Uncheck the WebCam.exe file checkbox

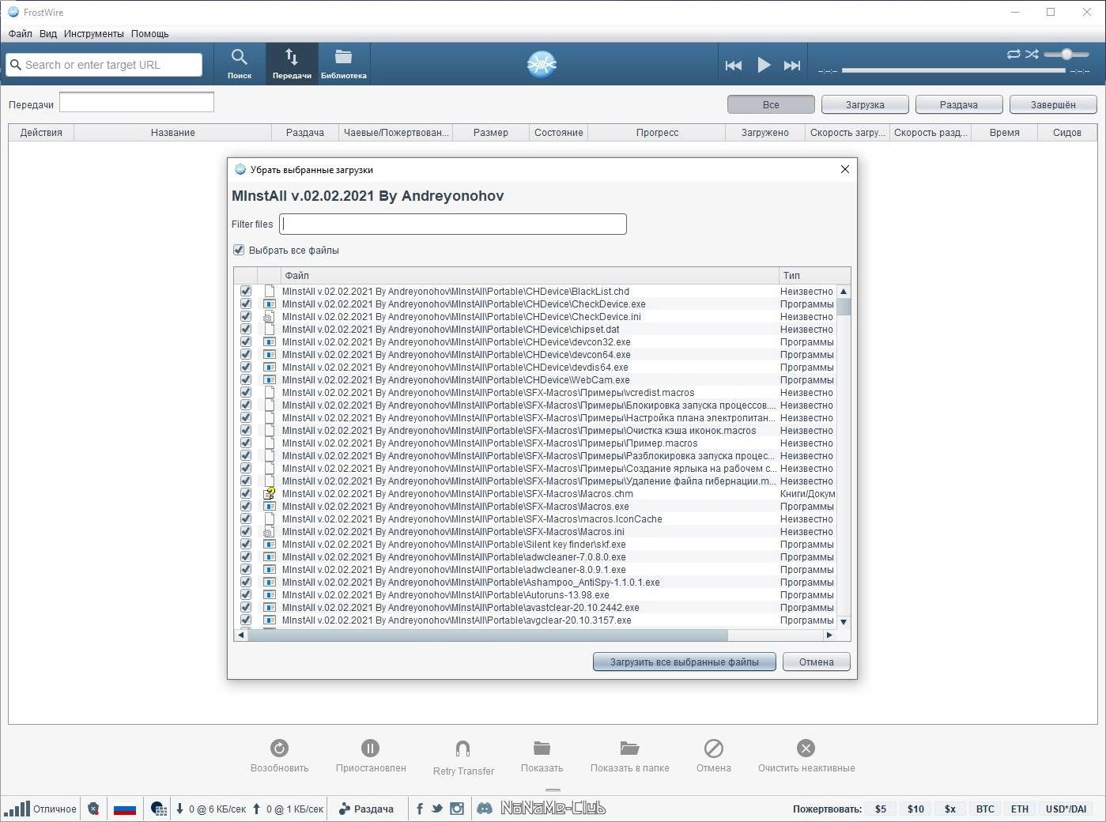point(246,379)
